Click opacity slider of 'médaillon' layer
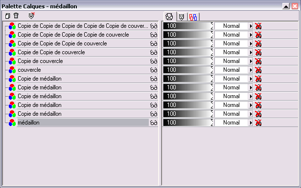The width and height of the screenshot is (301, 188). coord(187,123)
